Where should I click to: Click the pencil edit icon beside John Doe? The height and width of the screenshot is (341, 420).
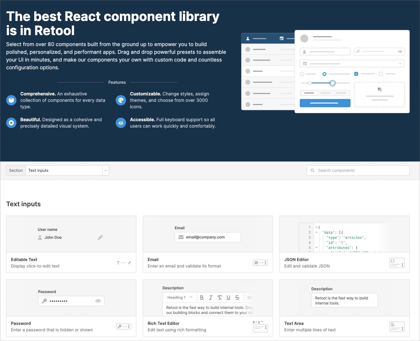tap(100, 238)
